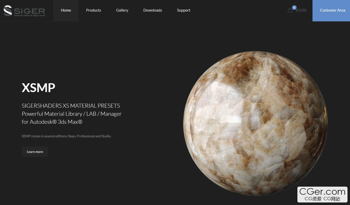Click the €0.00 cart total

301,10
